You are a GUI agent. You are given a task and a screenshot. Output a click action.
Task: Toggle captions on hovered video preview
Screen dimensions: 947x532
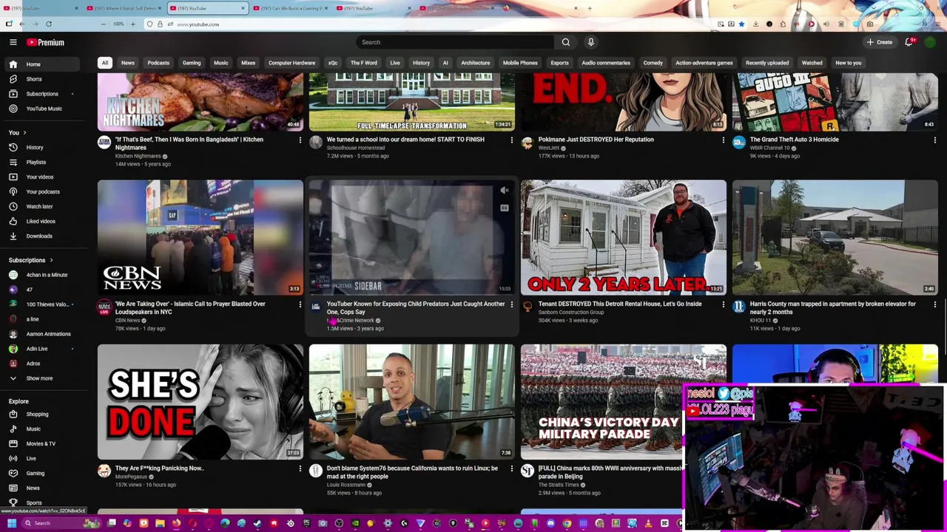(505, 208)
